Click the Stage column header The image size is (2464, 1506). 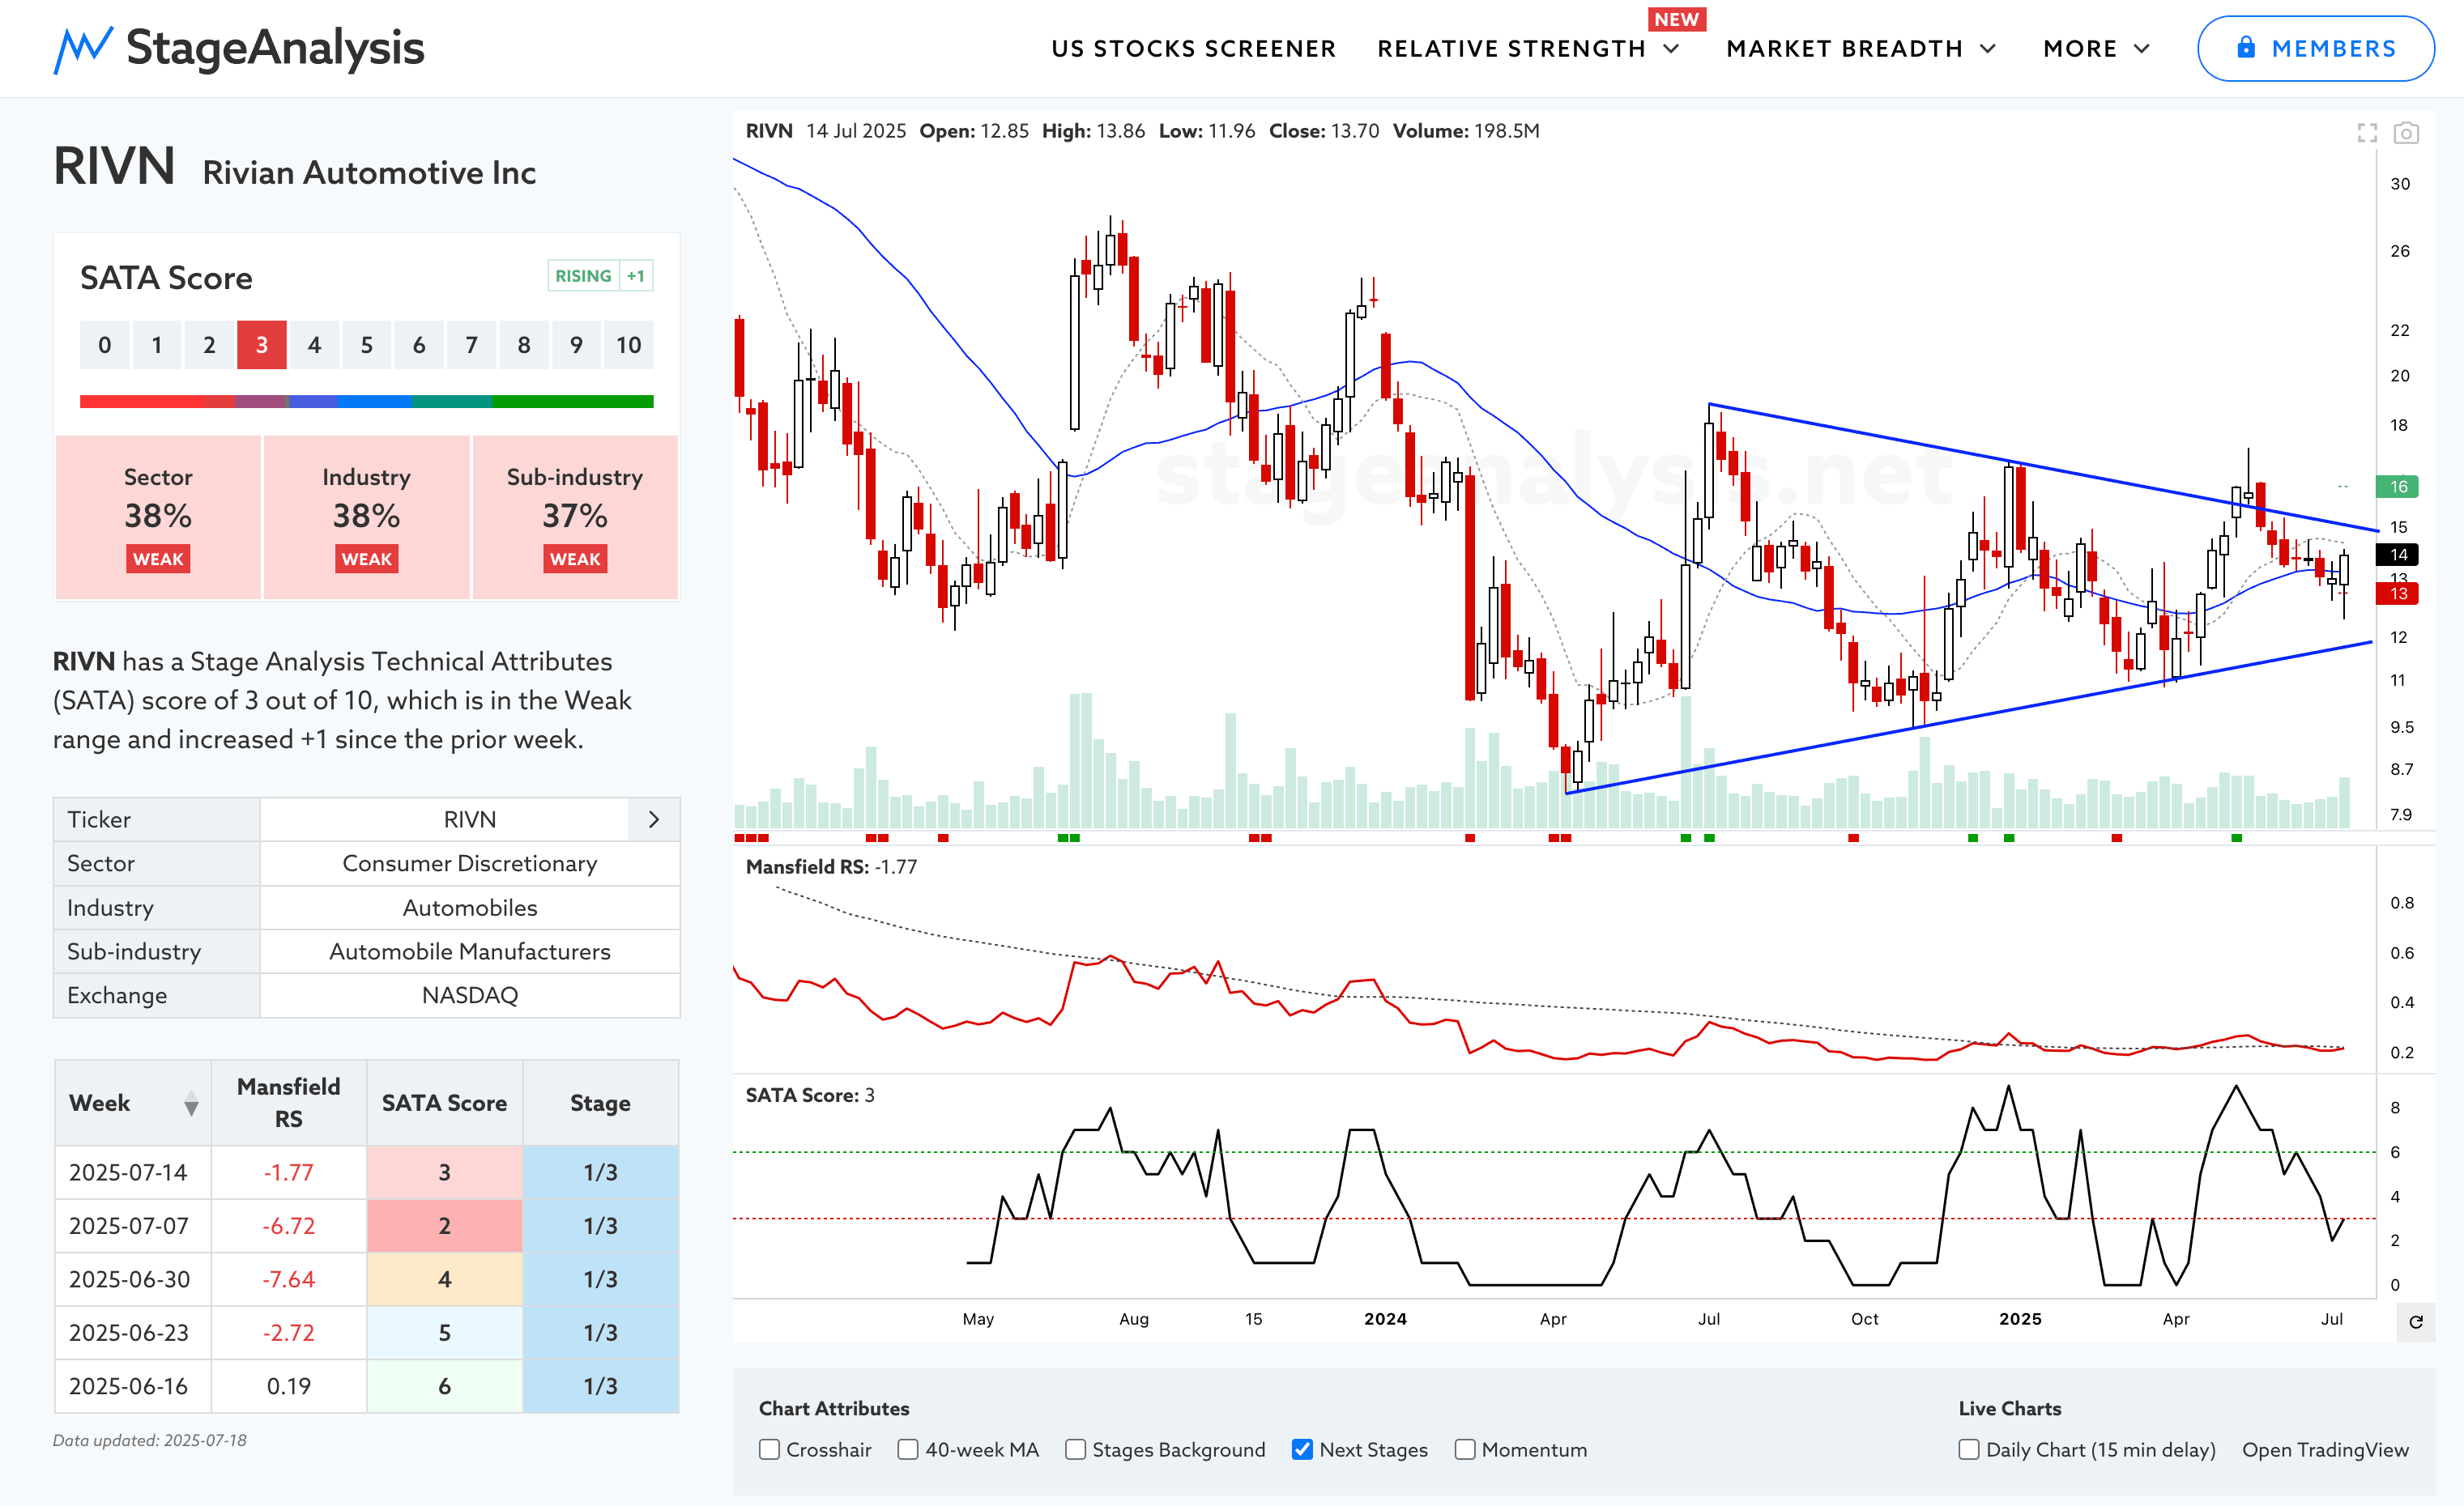(x=600, y=1104)
